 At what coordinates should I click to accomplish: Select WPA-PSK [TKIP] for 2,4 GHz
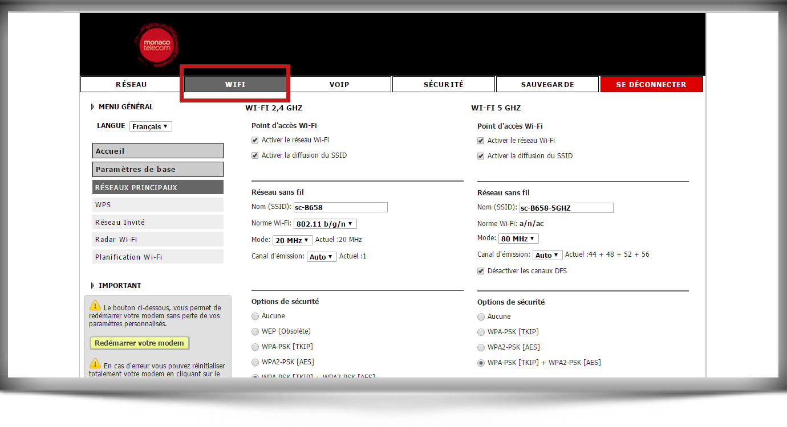click(x=255, y=347)
